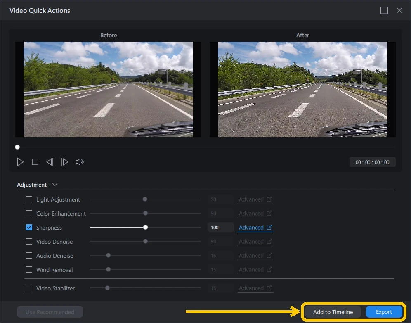Click the Wind Removal label text
The image size is (411, 323).
click(54, 270)
